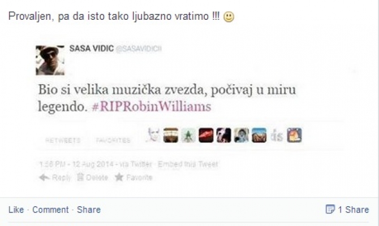Click the Delete trash icon
Screen dimensions: 379x226
(x=80, y=177)
